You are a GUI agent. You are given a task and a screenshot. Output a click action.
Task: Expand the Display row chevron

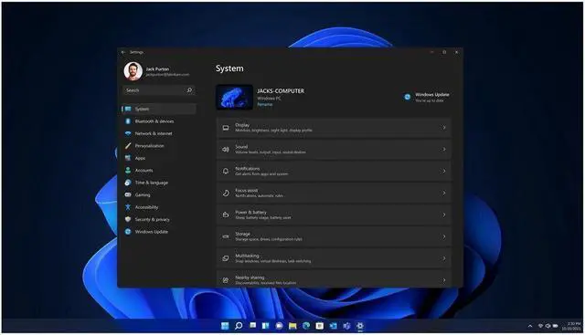444,128
